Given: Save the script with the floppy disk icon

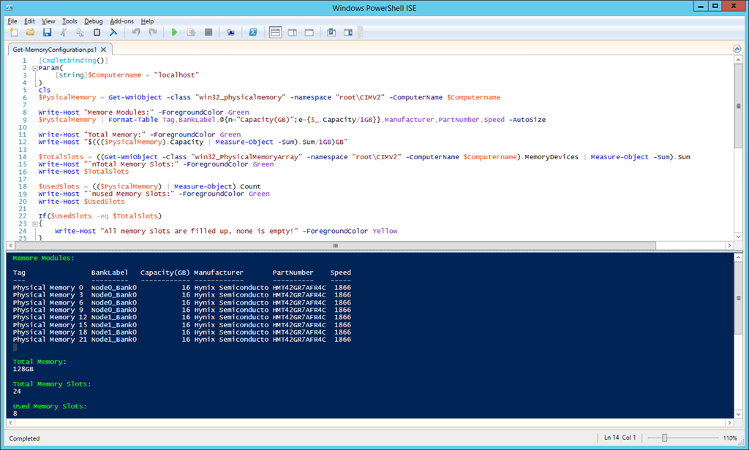Looking at the screenshot, I should (x=47, y=32).
